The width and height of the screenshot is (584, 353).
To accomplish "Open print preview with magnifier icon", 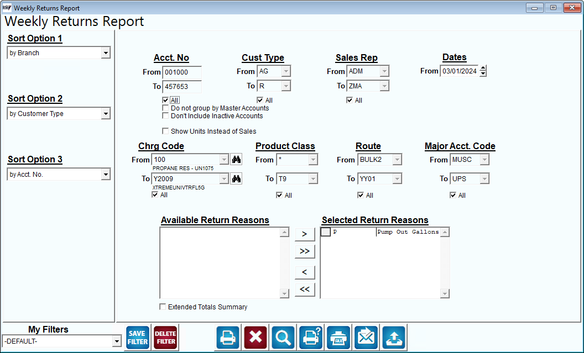I will pyautogui.click(x=283, y=338).
